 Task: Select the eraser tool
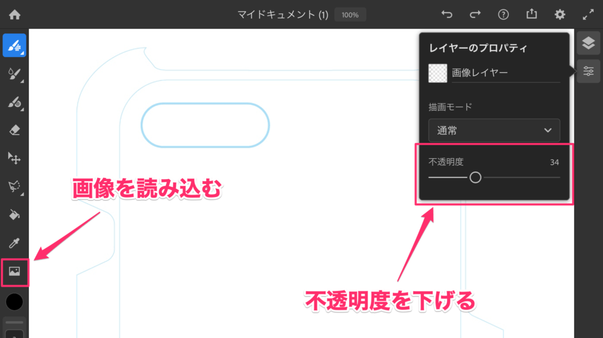(x=14, y=130)
